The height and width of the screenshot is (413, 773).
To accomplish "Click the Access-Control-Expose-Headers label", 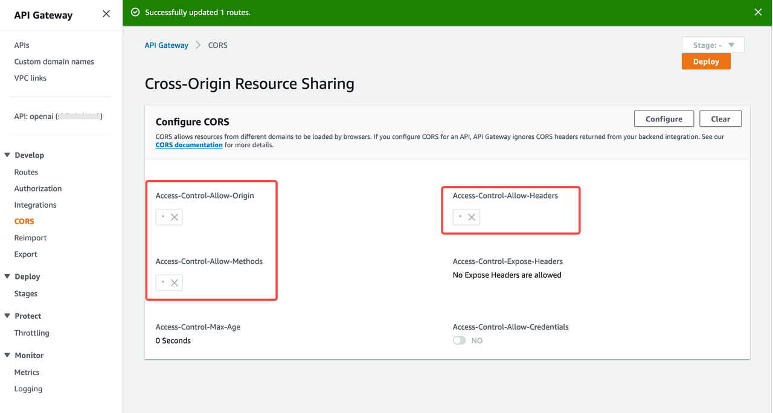I will (x=508, y=261).
